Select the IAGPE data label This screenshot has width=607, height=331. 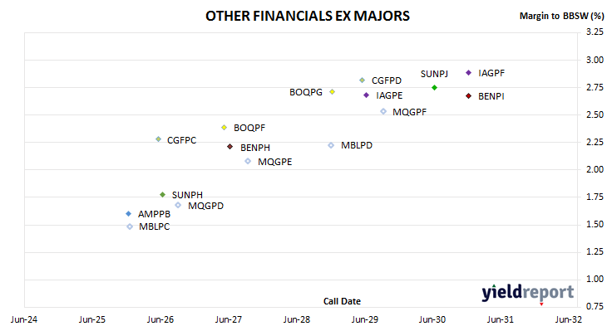389,95
